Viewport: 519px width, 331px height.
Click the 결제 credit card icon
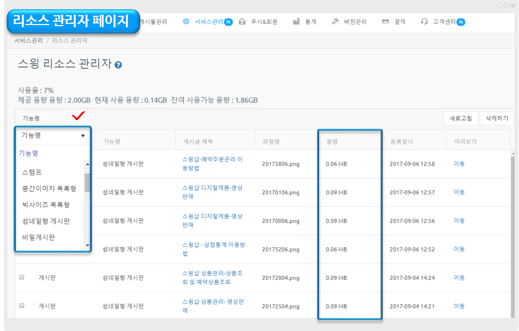[385, 22]
